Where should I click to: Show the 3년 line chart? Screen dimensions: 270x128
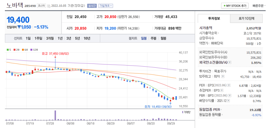[69, 38]
